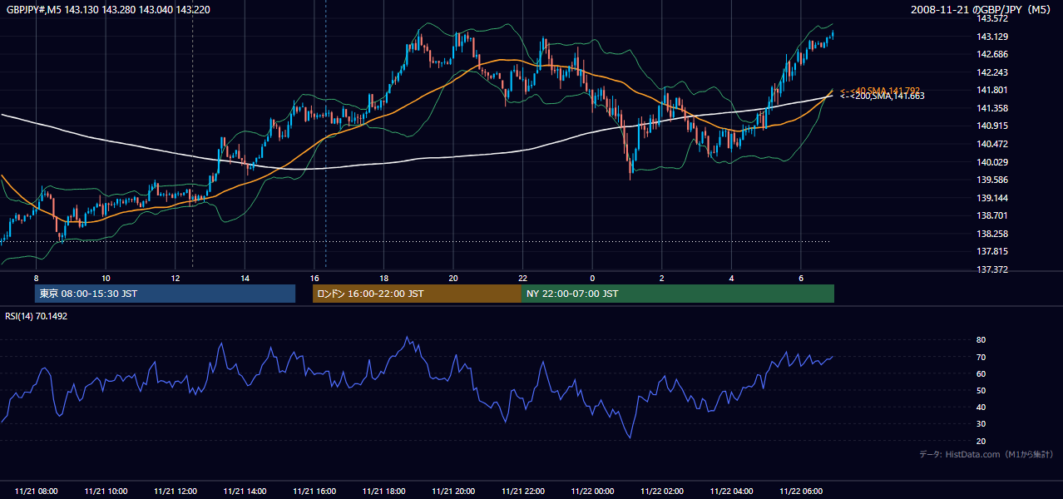Click the RSI axis level 20
The width and height of the screenshot is (1063, 499).
tap(981, 441)
